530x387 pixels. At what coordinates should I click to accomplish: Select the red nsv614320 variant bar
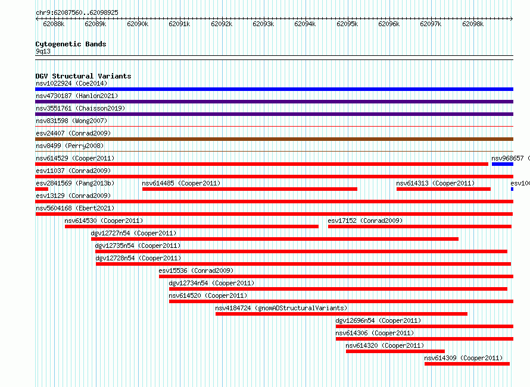[395, 351]
